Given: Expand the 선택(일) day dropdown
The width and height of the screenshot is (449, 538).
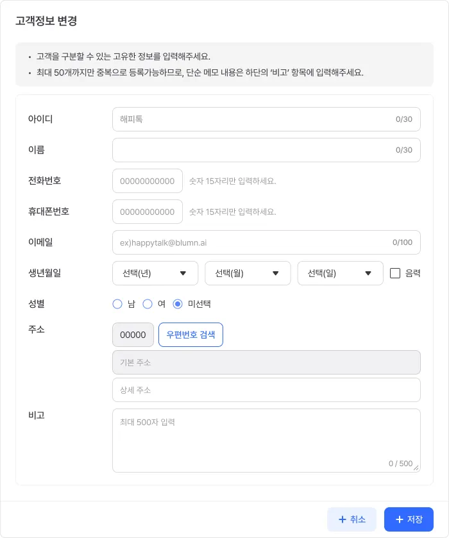Looking at the screenshot, I should click(340, 273).
